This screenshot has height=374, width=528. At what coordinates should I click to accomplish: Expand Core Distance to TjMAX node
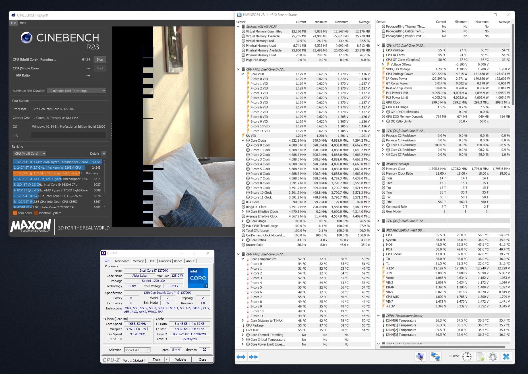[243, 321]
